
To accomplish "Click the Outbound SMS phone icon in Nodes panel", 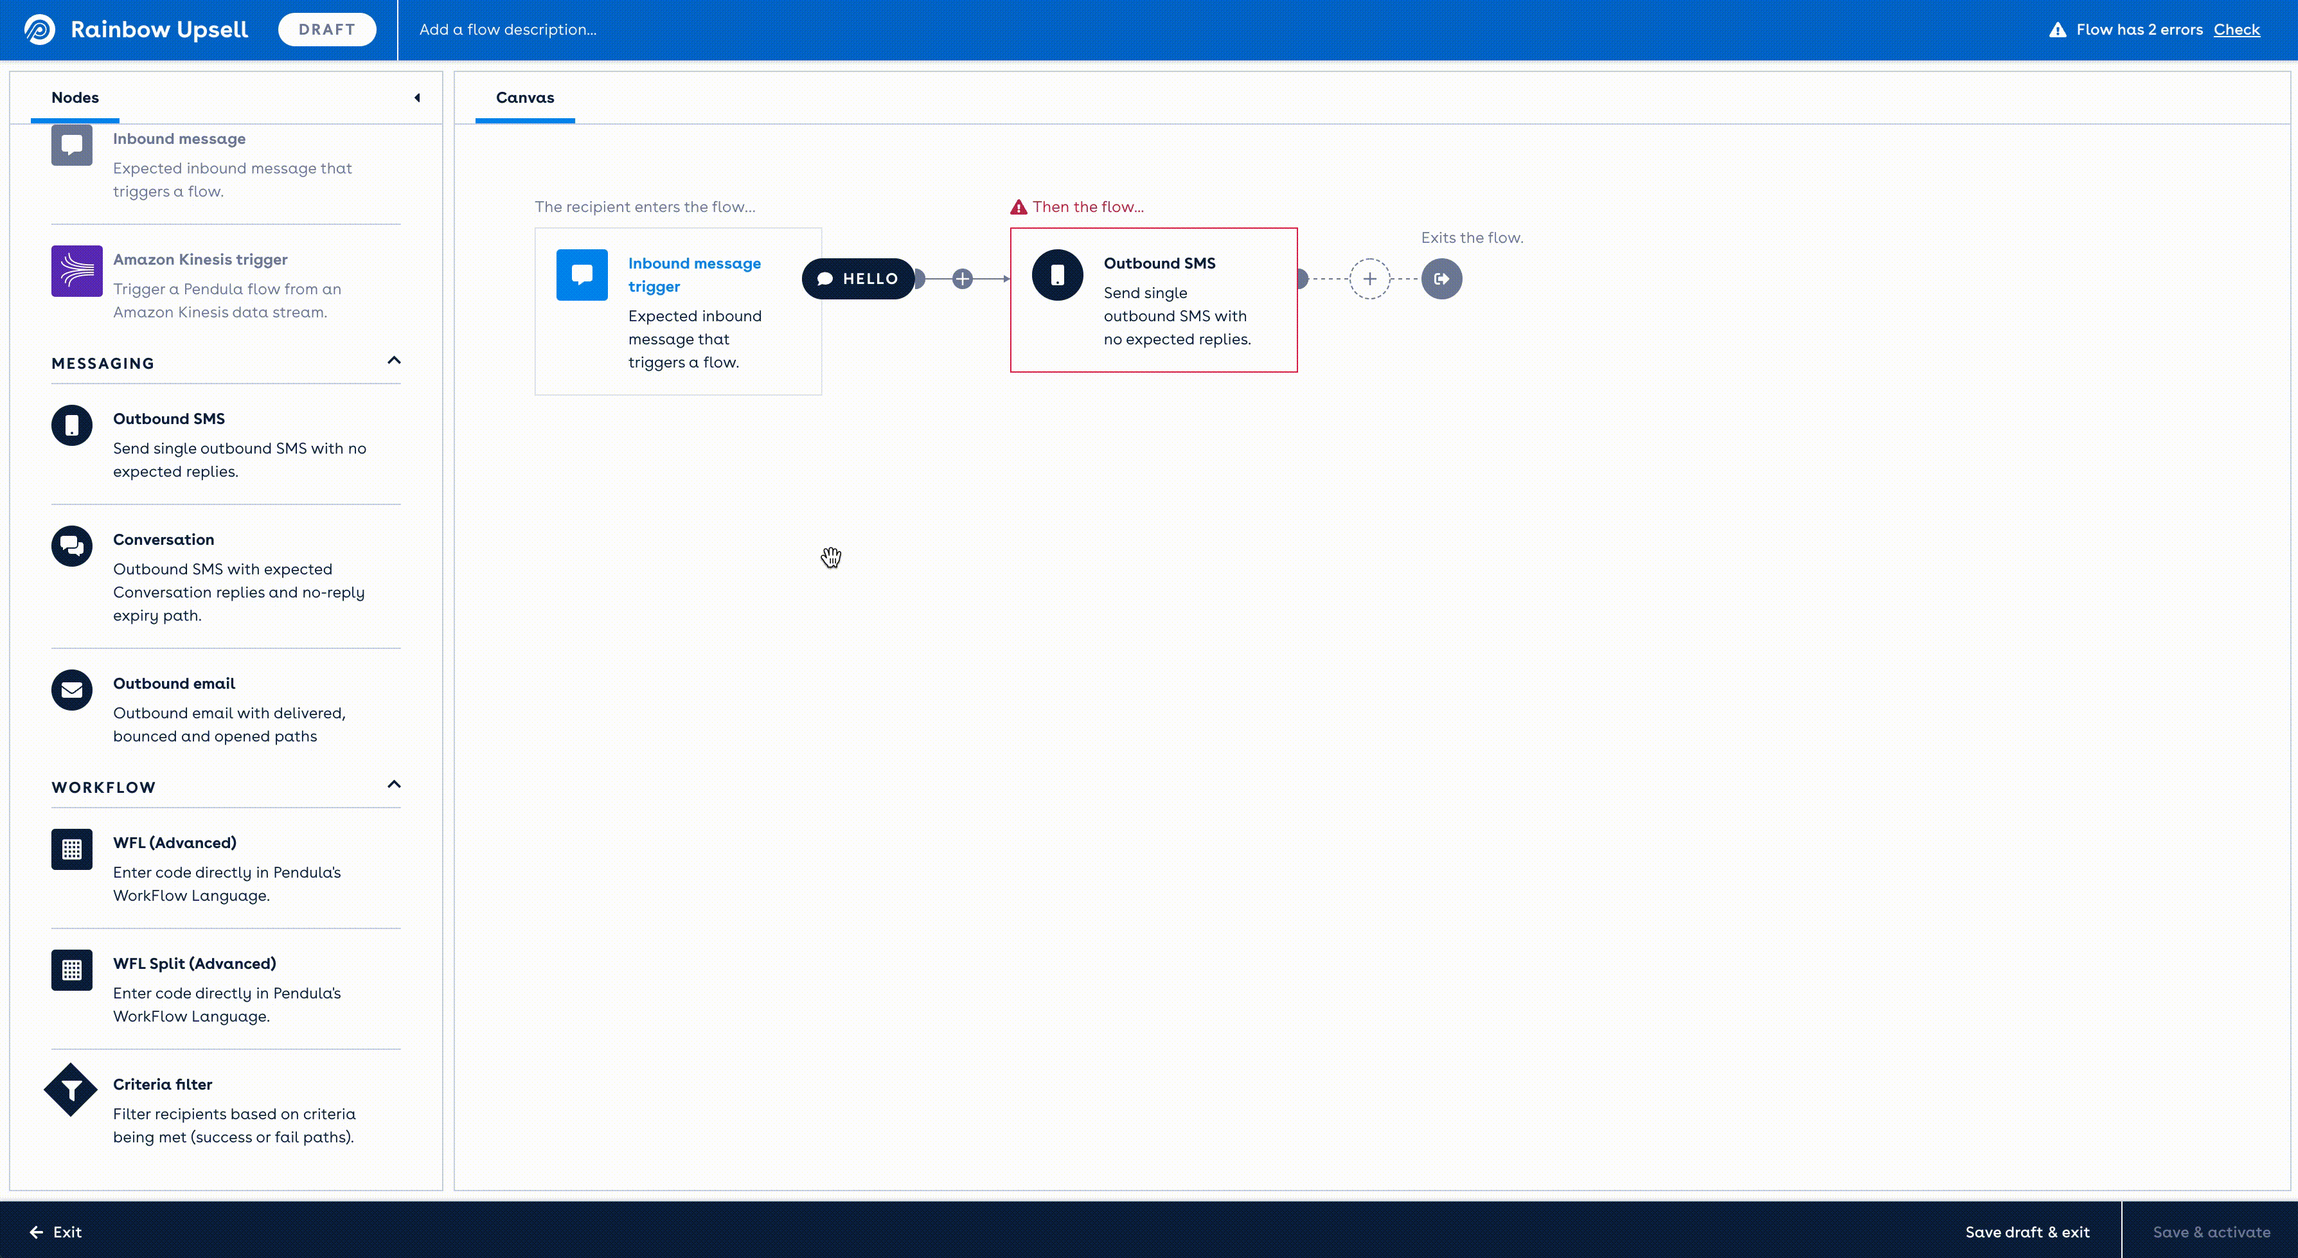I will (71, 425).
